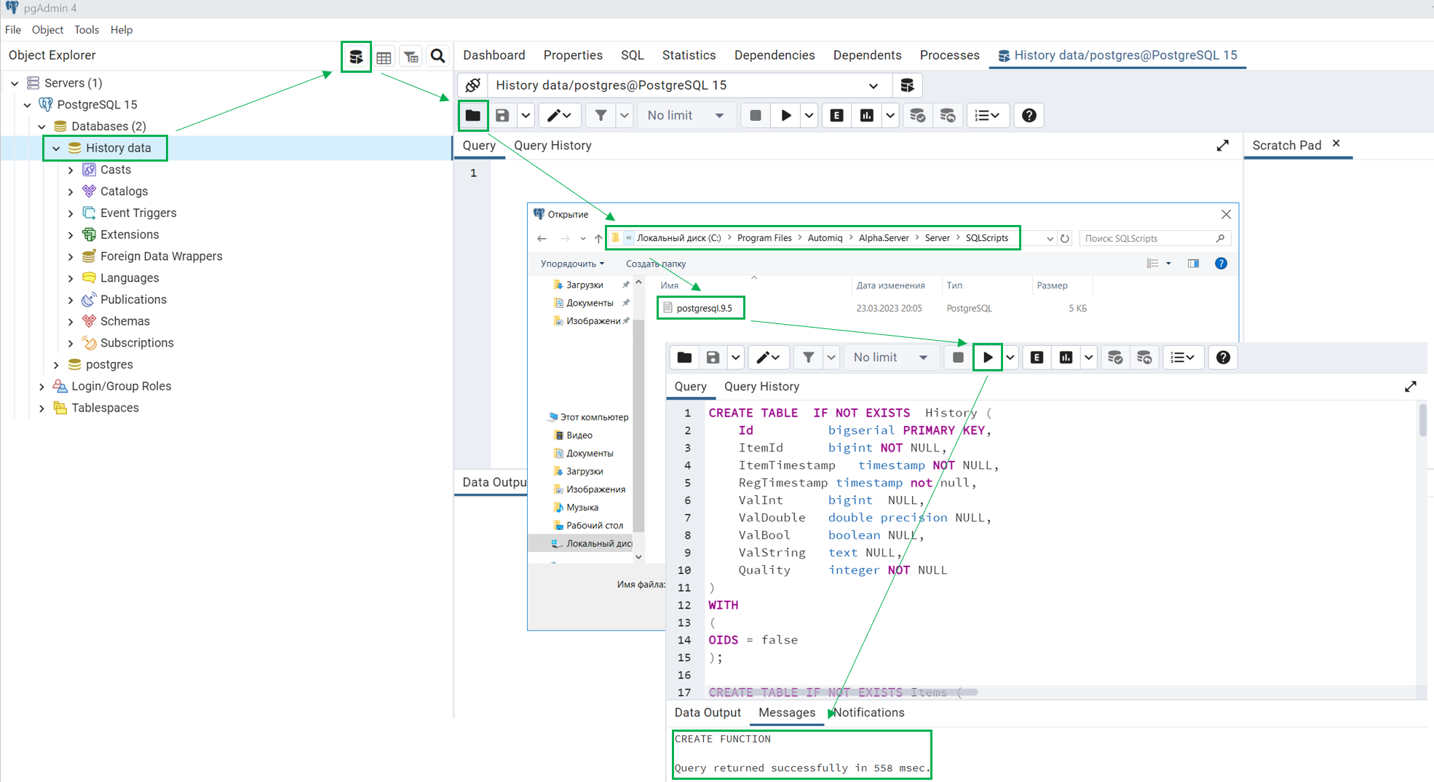Image resolution: width=1434 pixels, height=782 pixels.
Task: Expand the Schemas node arrow
Action: coord(71,321)
